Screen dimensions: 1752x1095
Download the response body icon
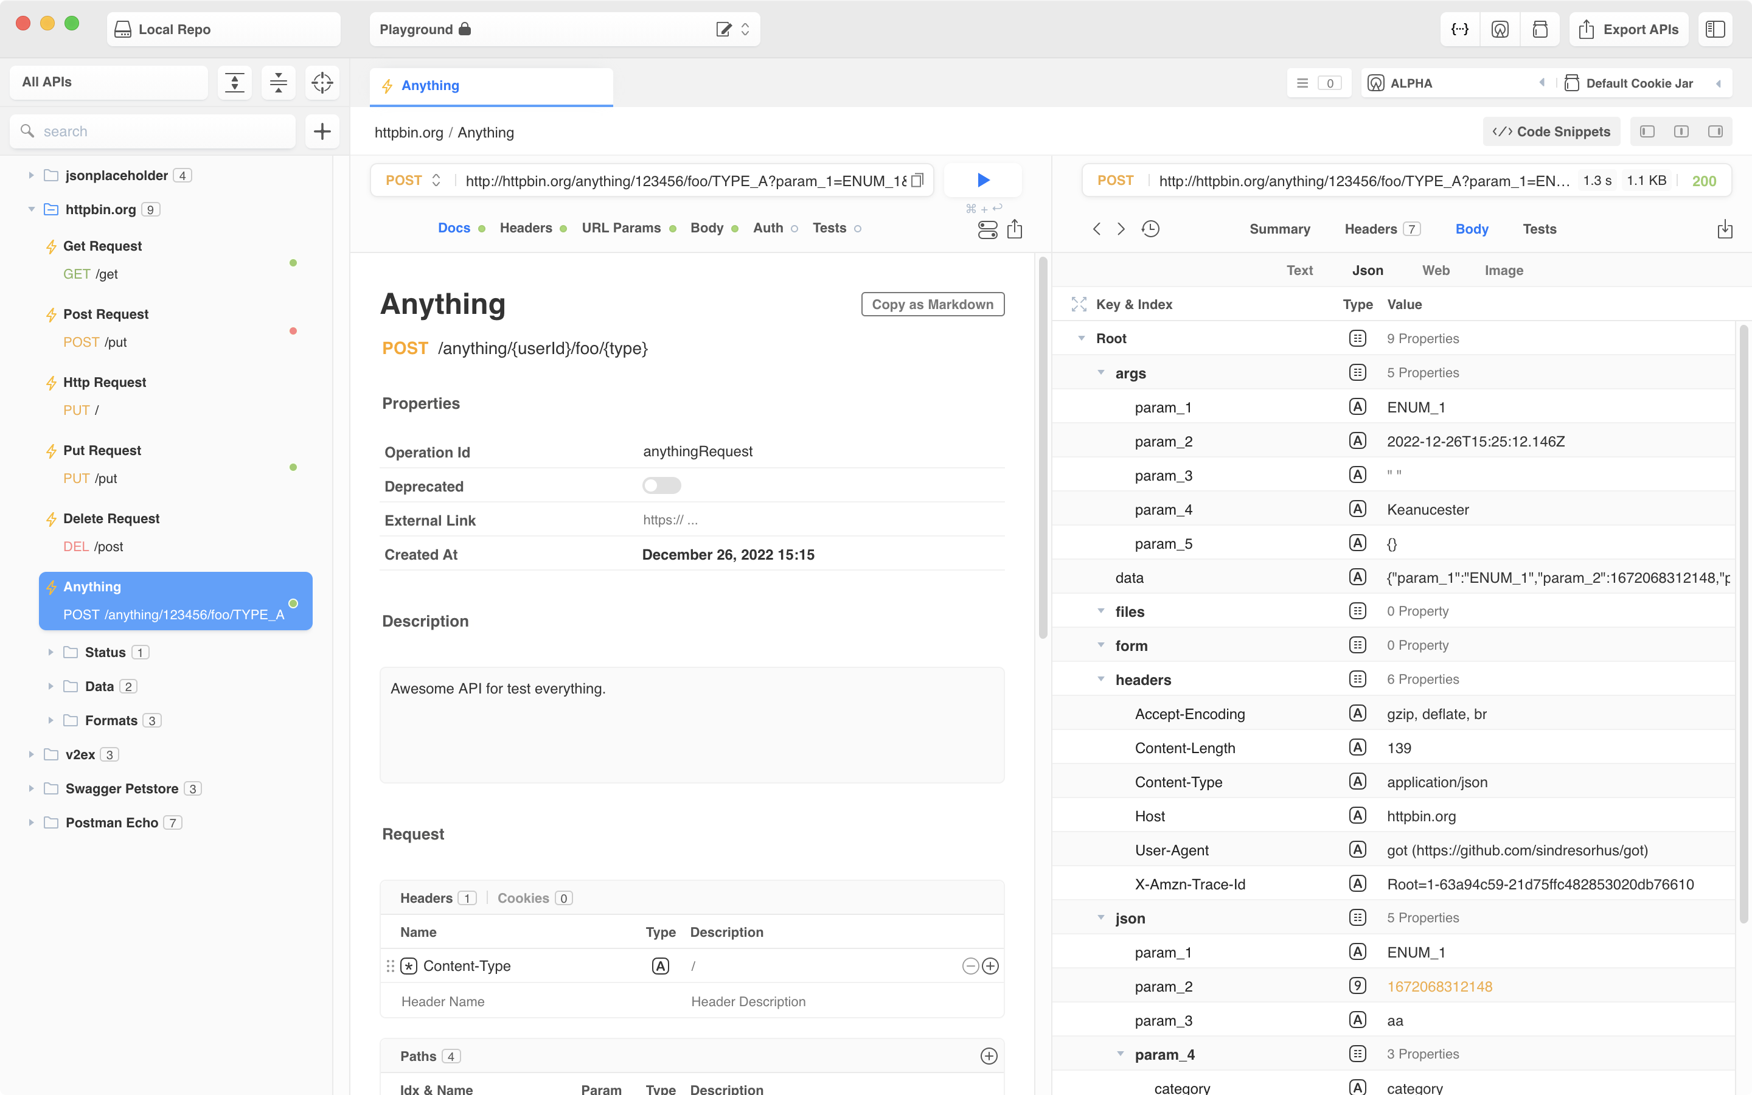click(x=1725, y=229)
